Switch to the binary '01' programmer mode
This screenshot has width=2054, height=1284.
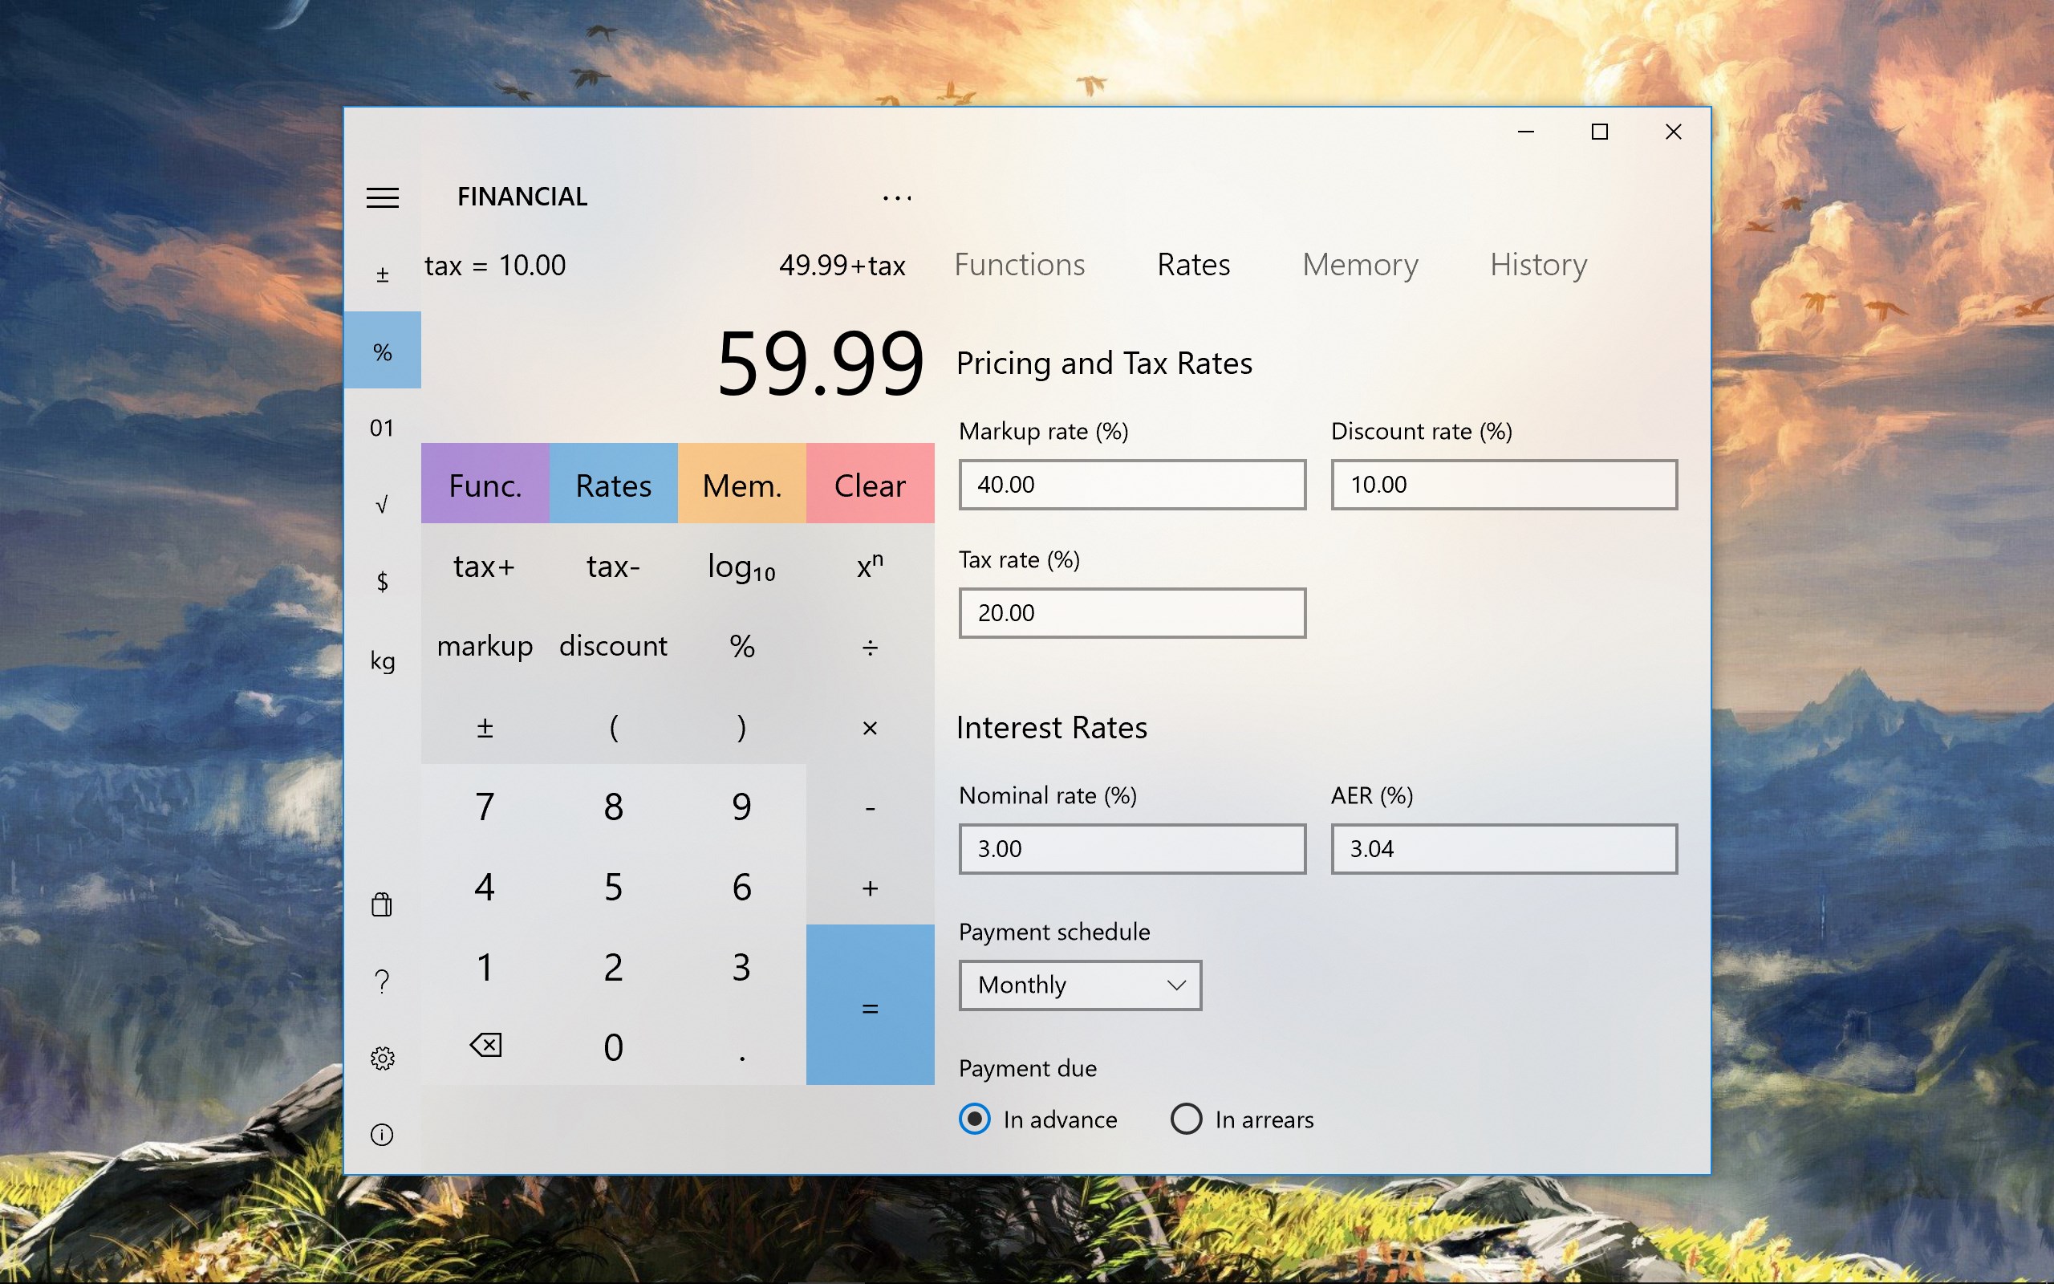(382, 428)
